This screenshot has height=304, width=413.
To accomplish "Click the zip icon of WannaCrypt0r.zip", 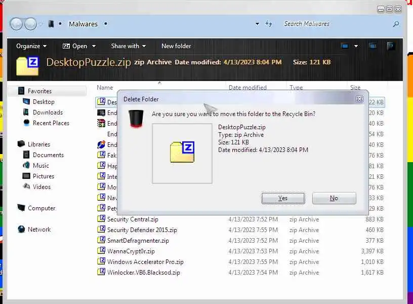I will (x=101, y=251).
